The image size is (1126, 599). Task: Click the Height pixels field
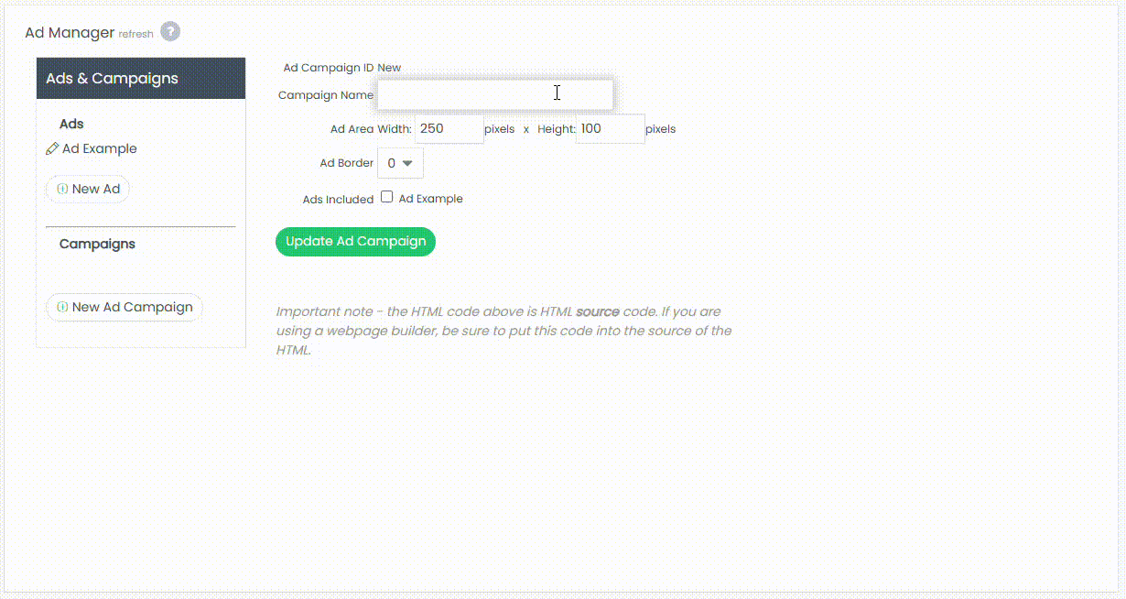(611, 129)
